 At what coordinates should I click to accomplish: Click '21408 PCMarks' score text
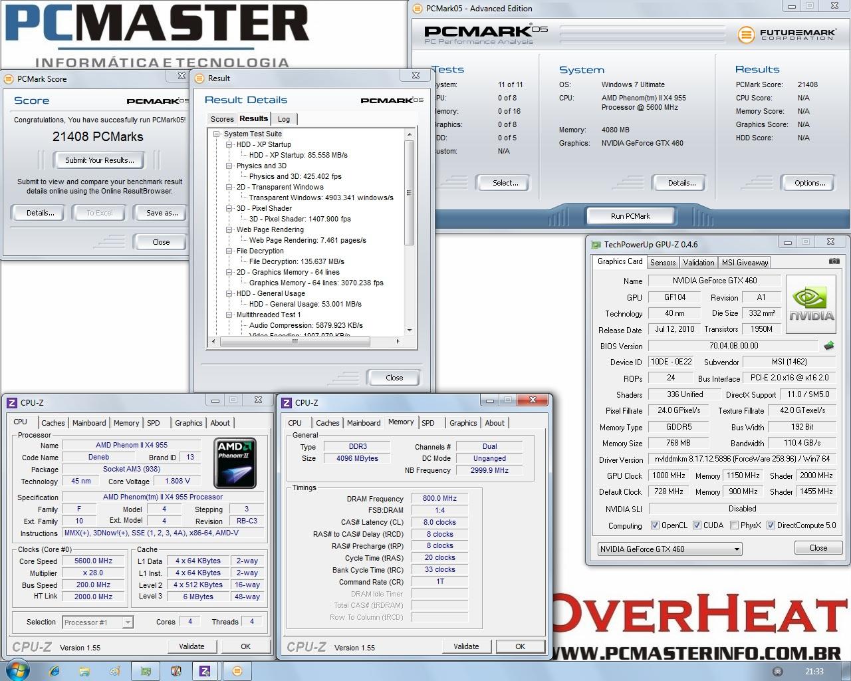(x=98, y=136)
